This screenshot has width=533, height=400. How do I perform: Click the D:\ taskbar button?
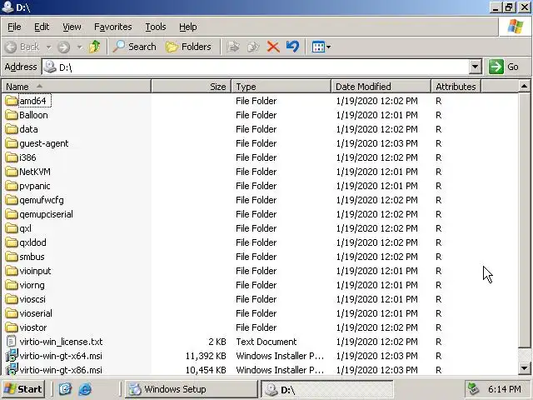pos(326,389)
